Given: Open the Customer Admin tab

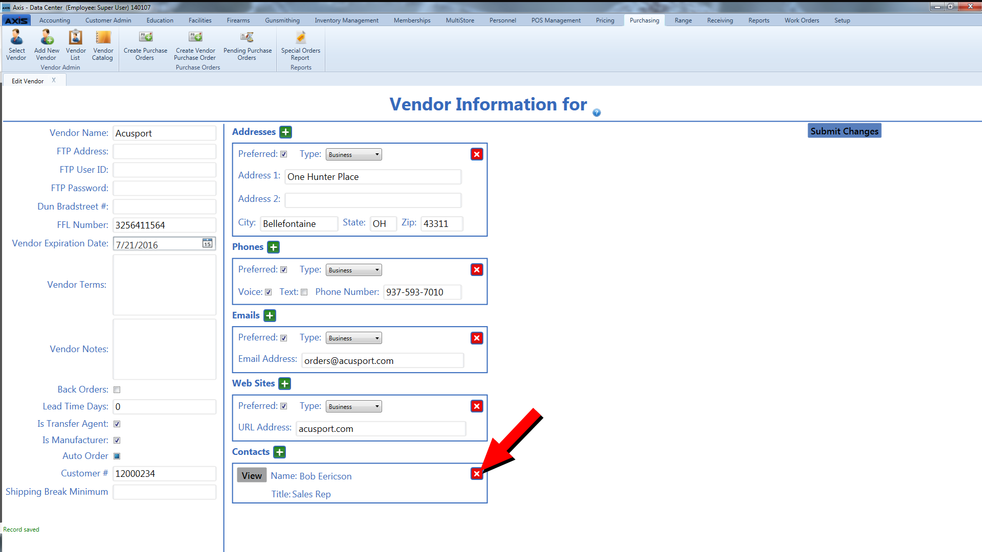Looking at the screenshot, I should [x=108, y=20].
